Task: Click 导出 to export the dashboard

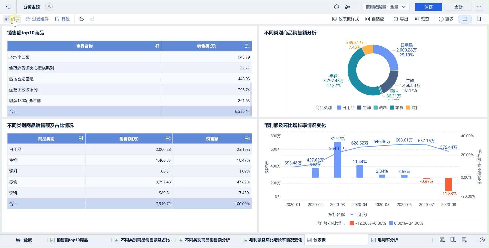Action: pos(401,19)
